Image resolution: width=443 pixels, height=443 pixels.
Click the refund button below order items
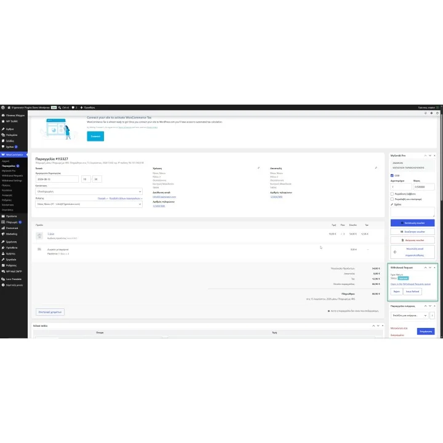50,312
